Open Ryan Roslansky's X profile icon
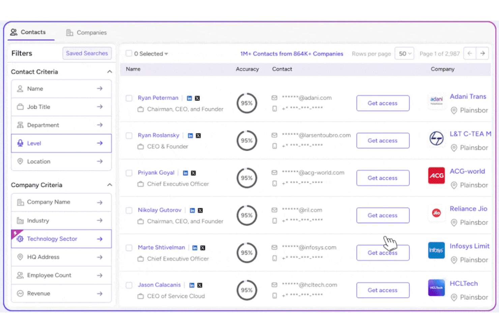Image resolution: width=499 pixels, height=333 pixels. point(198,136)
